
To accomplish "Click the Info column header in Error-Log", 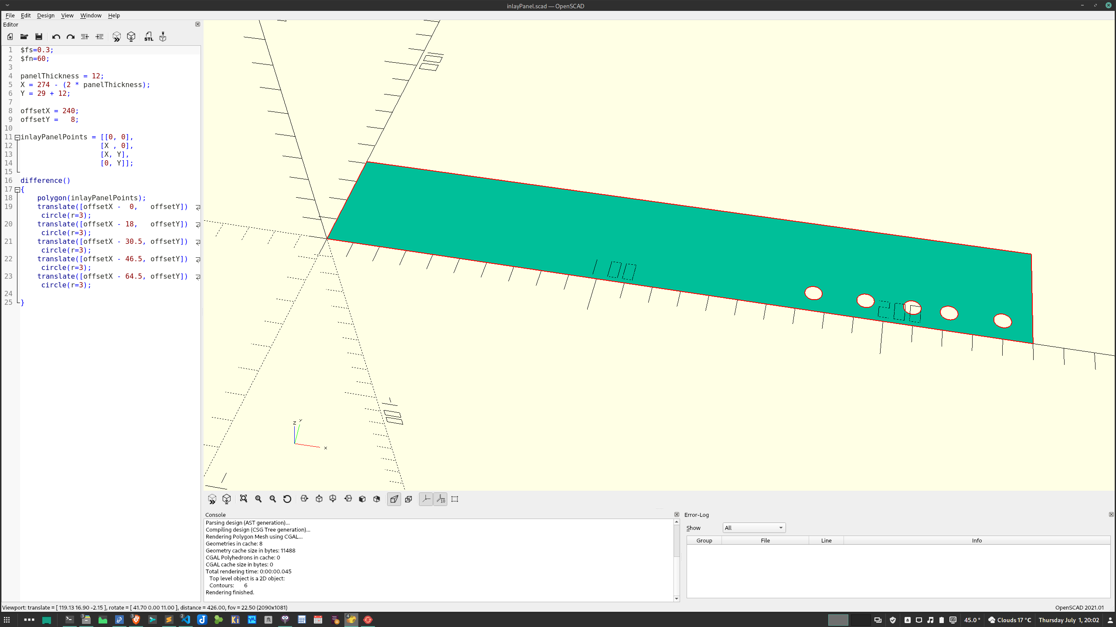I will pos(976,540).
